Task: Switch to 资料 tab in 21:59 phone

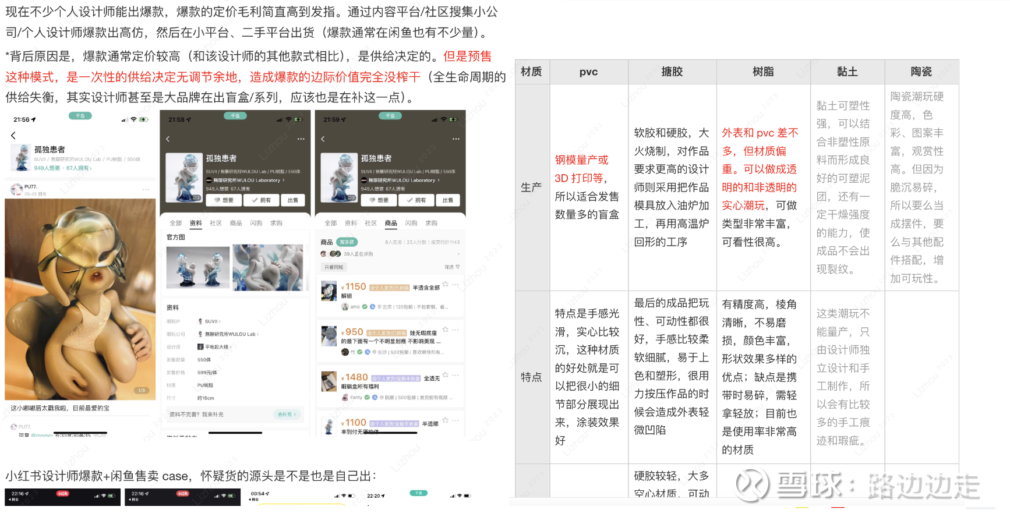Action: (351, 223)
